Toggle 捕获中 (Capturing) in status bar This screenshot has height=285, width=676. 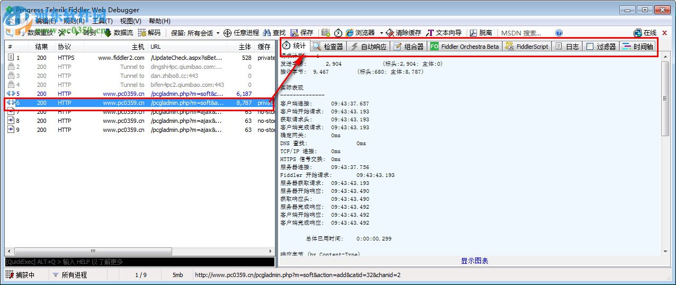(x=20, y=275)
